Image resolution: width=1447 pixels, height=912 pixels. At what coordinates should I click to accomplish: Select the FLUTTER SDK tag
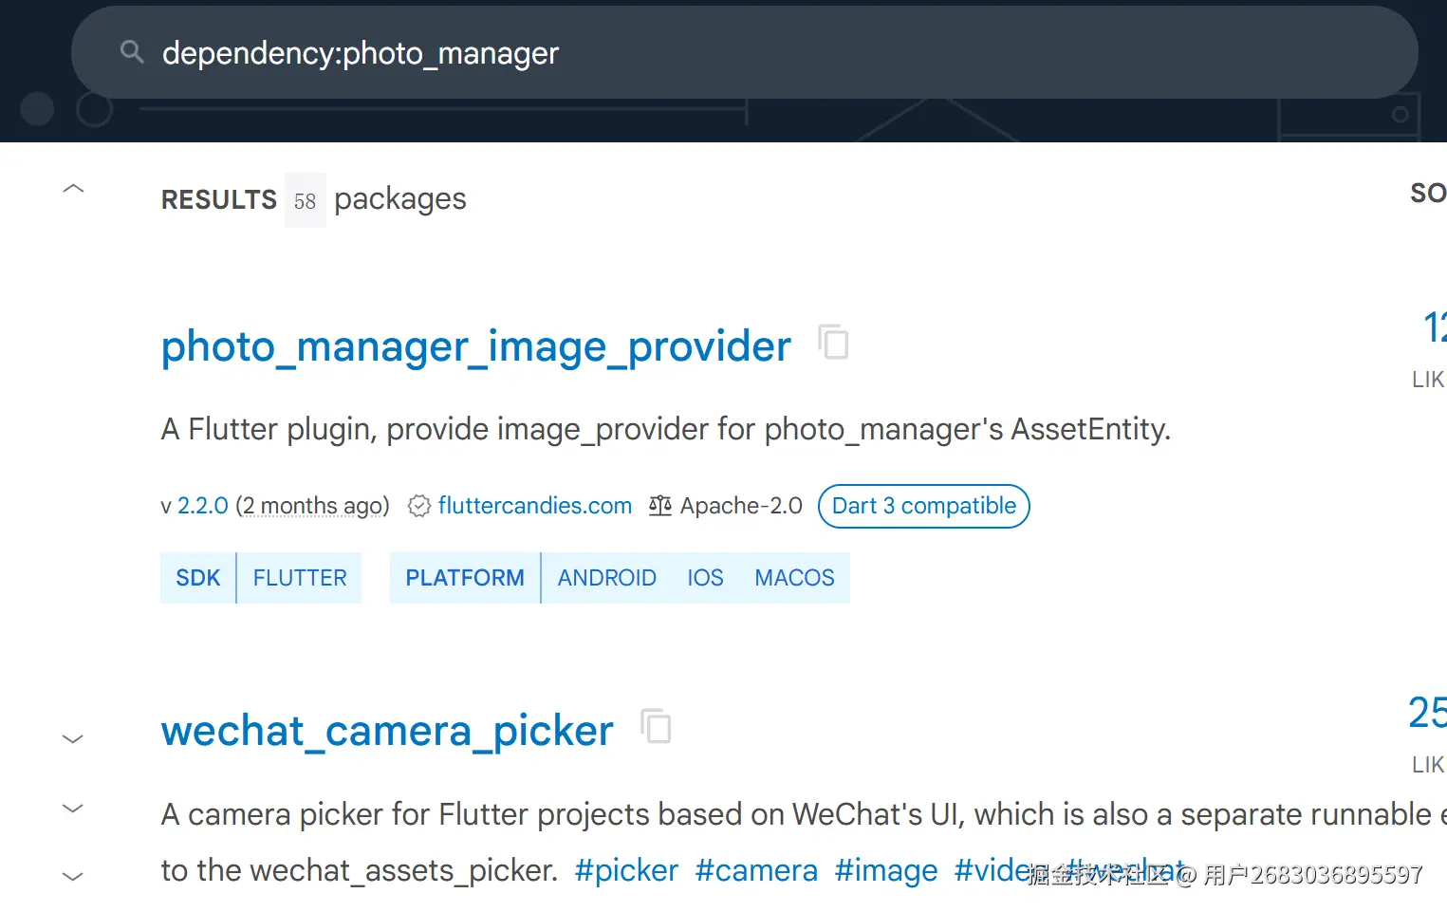pos(300,578)
